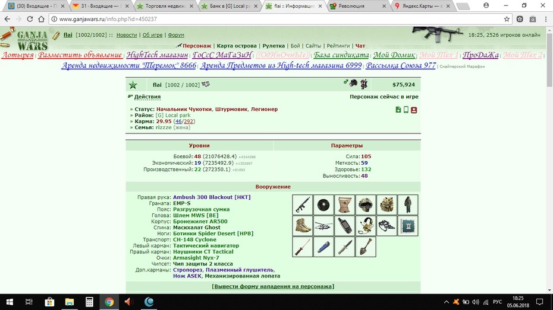Click the tactical navigator item image
The image size is (553, 310).
[x=344, y=226]
